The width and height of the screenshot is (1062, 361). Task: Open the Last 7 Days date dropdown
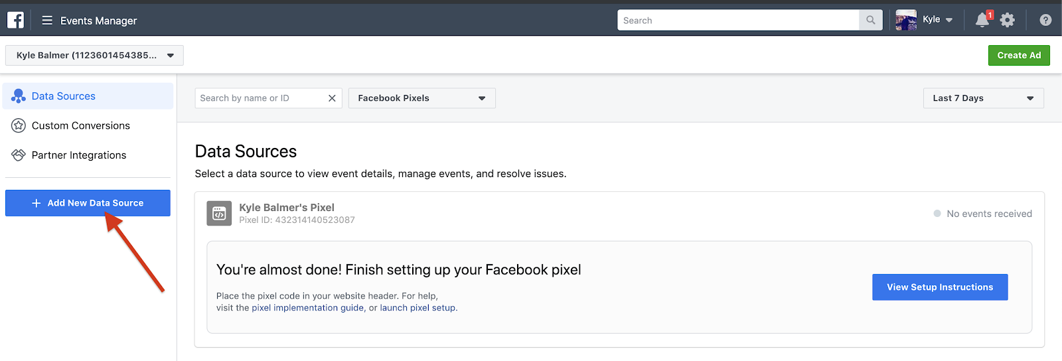[x=983, y=98]
